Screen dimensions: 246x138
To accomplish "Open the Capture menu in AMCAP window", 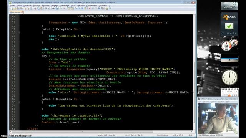I will [221, 102].
